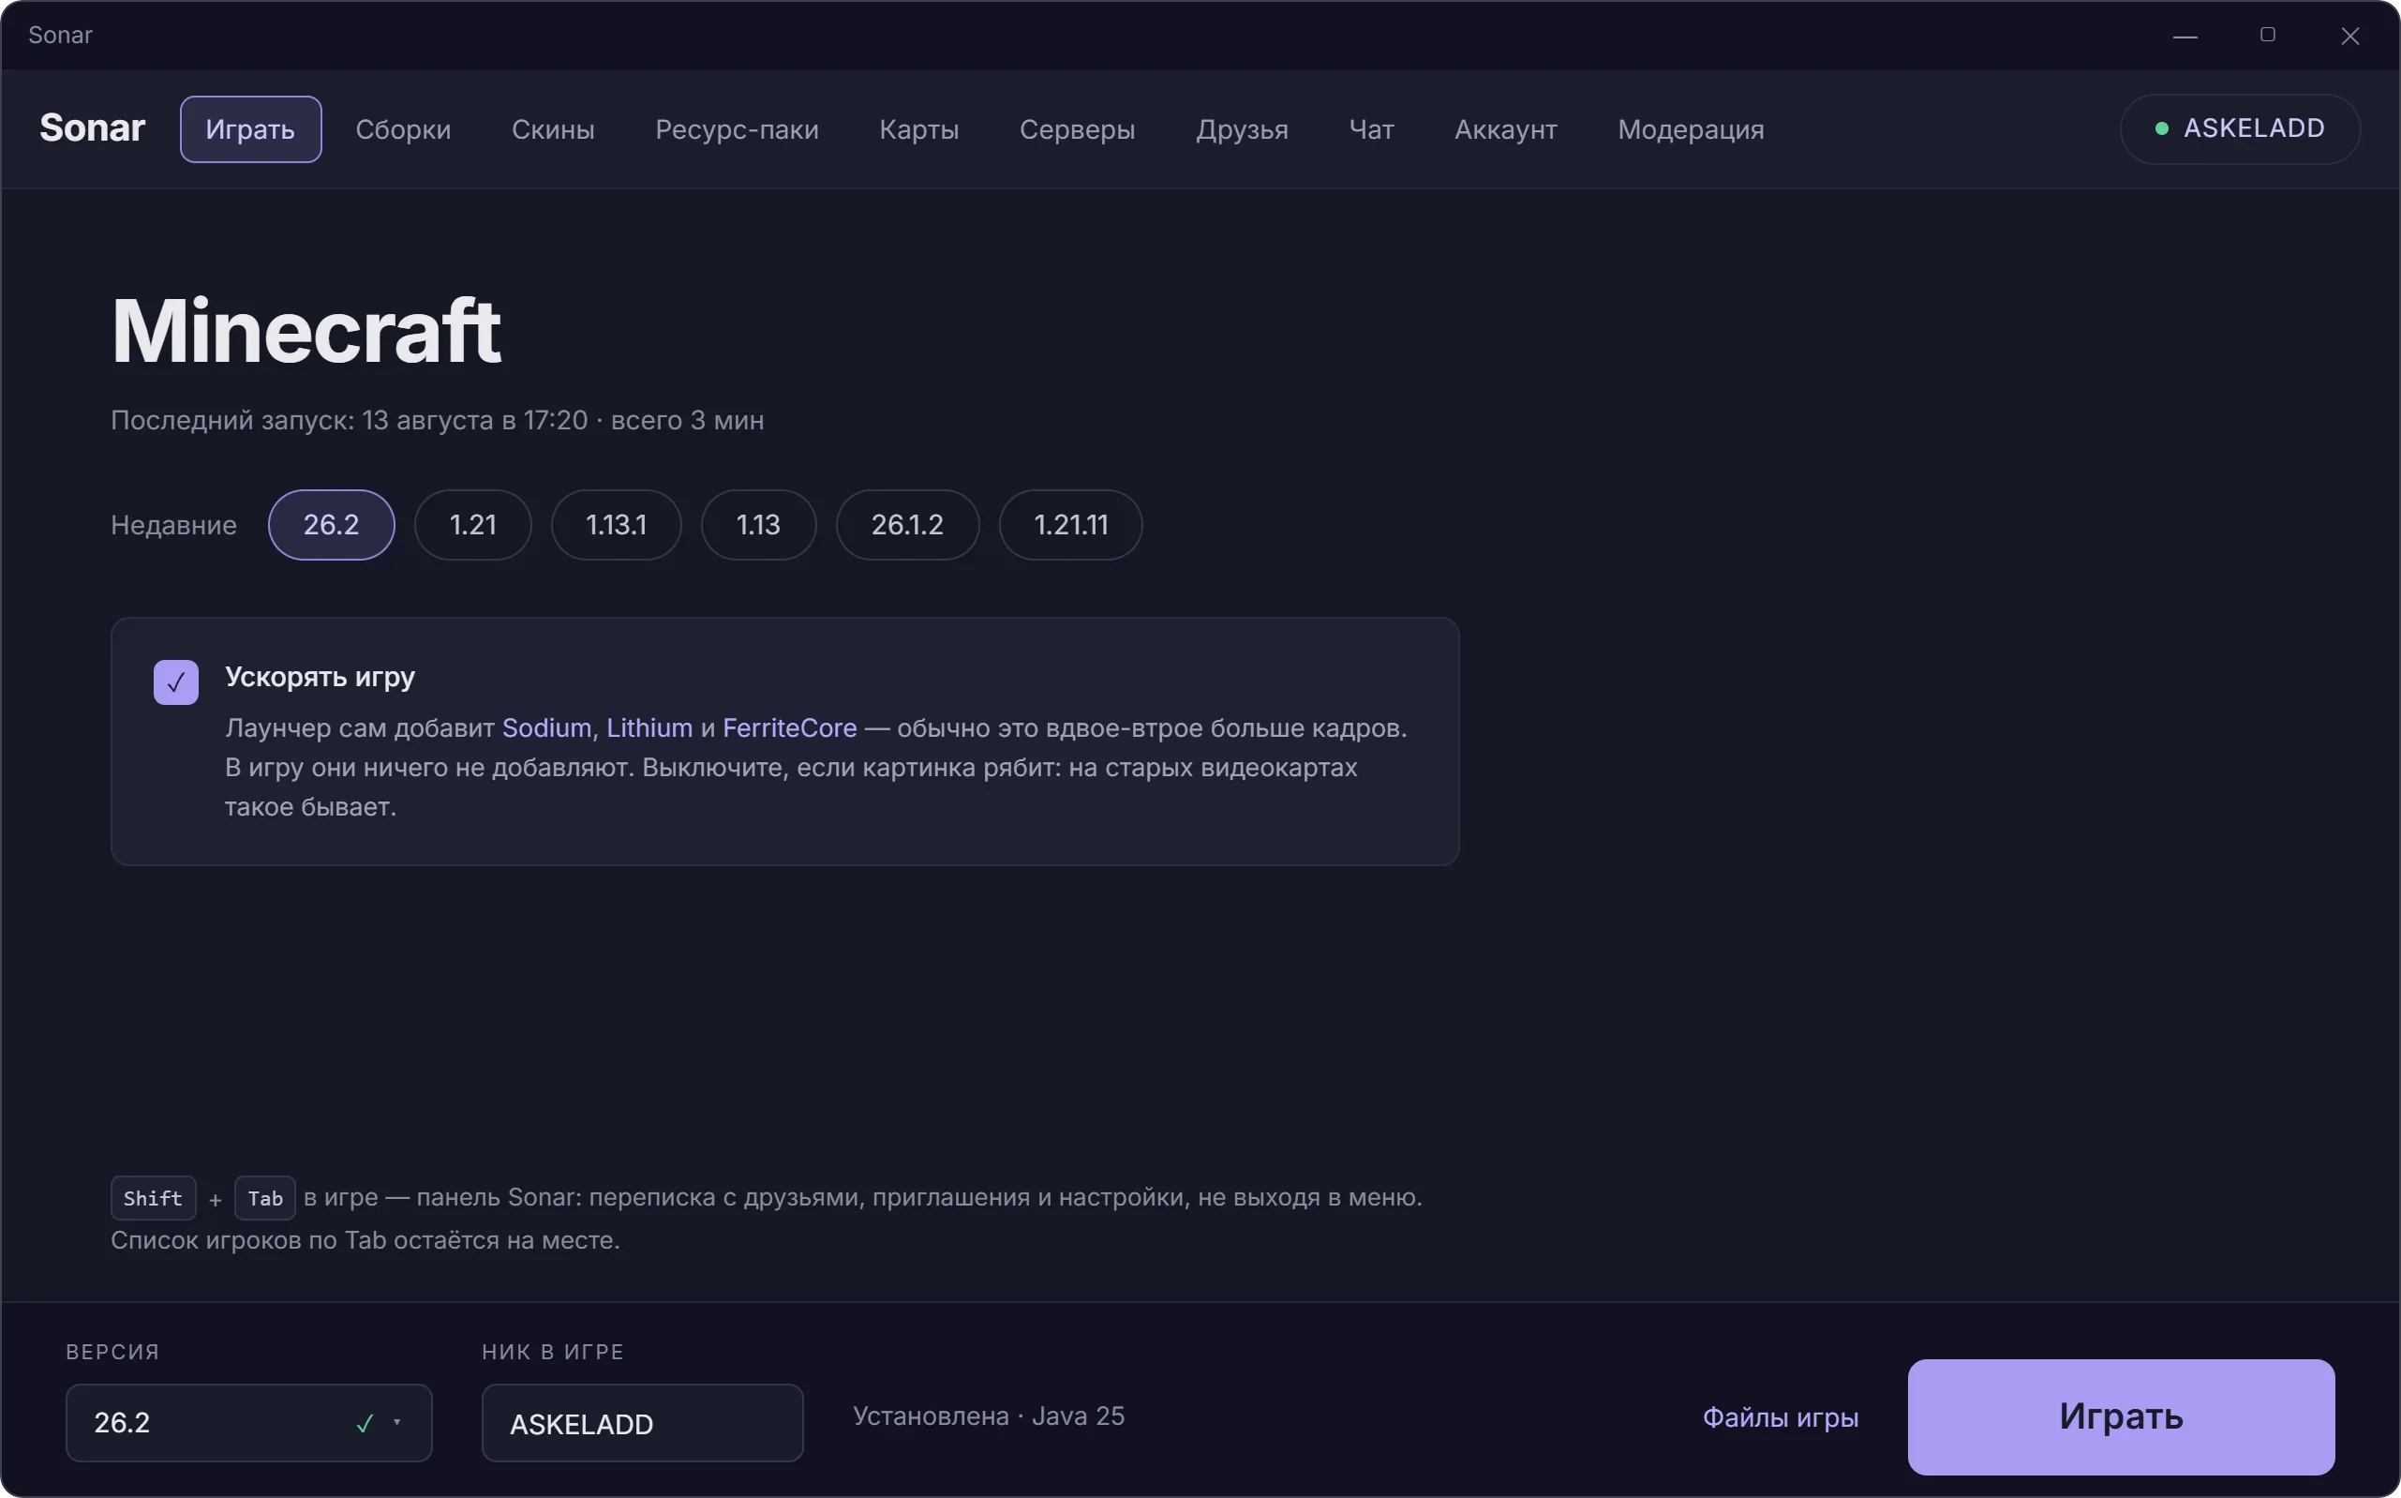Open the Файлы игры link
Image resolution: width=2401 pixels, height=1498 pixels.
pyautogui.click(x=1780, y=1417)
